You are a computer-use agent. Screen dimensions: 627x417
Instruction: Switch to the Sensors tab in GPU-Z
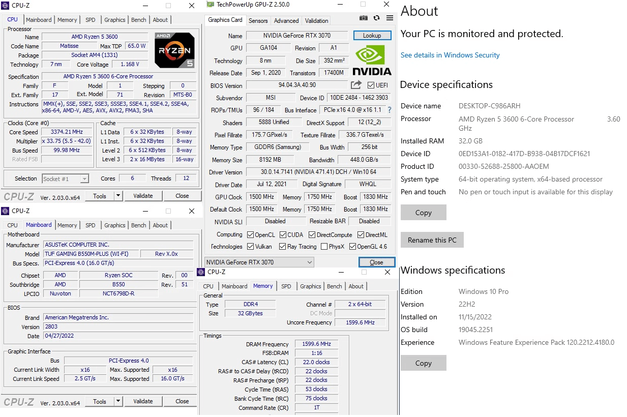[258, 21]
